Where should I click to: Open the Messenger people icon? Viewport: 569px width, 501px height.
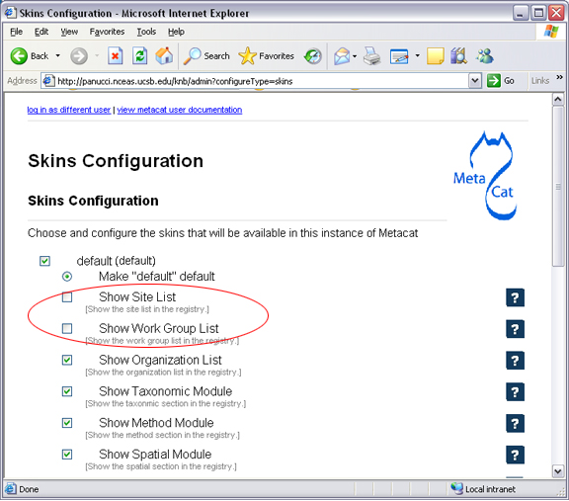(x=485, y=56)
